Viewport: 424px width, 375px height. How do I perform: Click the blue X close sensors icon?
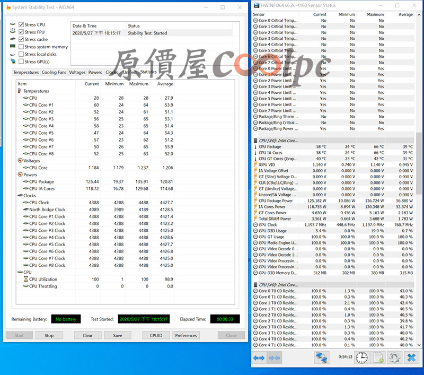click(x=411, y=357)
